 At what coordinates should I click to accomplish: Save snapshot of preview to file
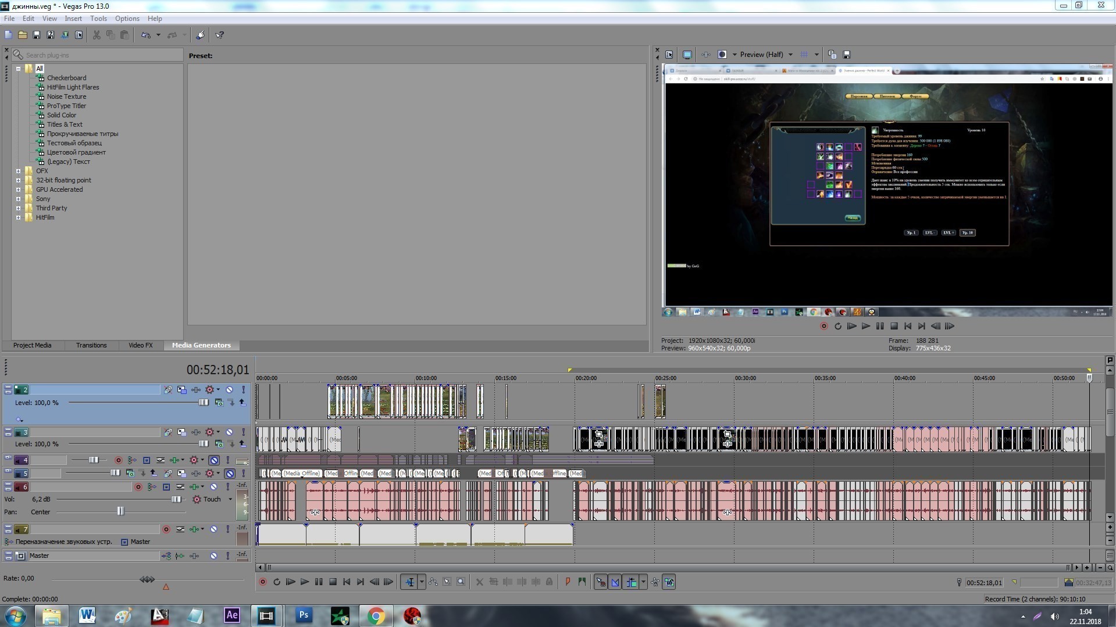tap(847, 55)
